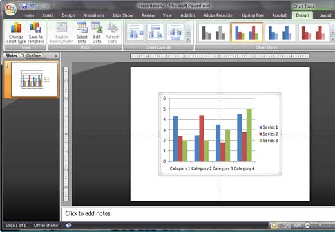Image resolution: width=335 pixels, height=232 pixels.
Task: Apply the colorful blue-red-green chart style
Action: [247, 32]
